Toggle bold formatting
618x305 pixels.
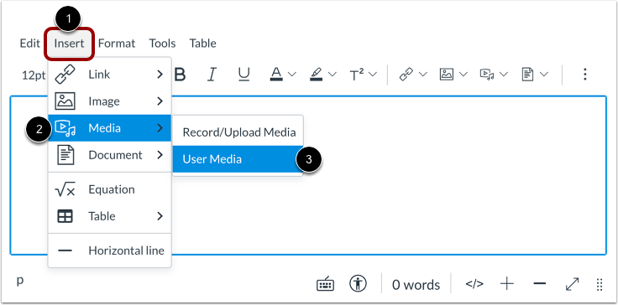pos(181,74)
